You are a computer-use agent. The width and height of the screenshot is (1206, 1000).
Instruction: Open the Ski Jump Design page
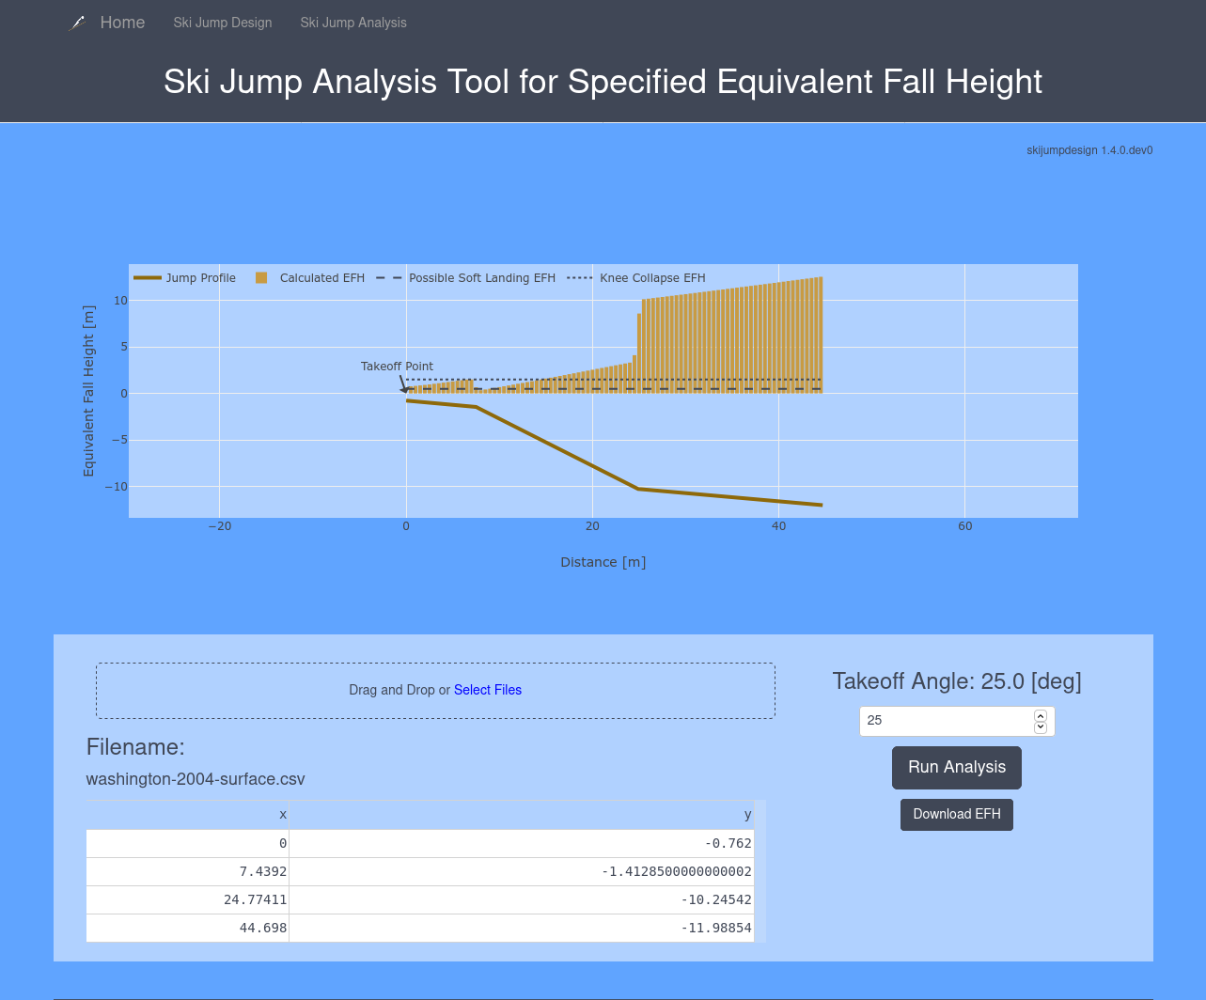click(x=222, y=23)
